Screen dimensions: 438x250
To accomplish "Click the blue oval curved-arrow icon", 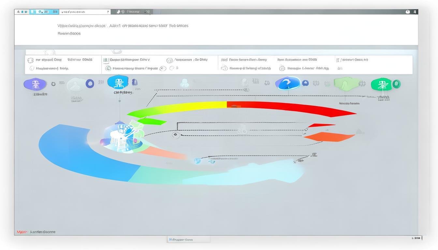I will point(287,83).
